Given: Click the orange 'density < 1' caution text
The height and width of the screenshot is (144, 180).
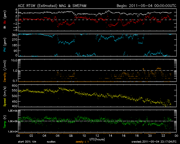Looking at the screenshot, I should pos(82,142).
